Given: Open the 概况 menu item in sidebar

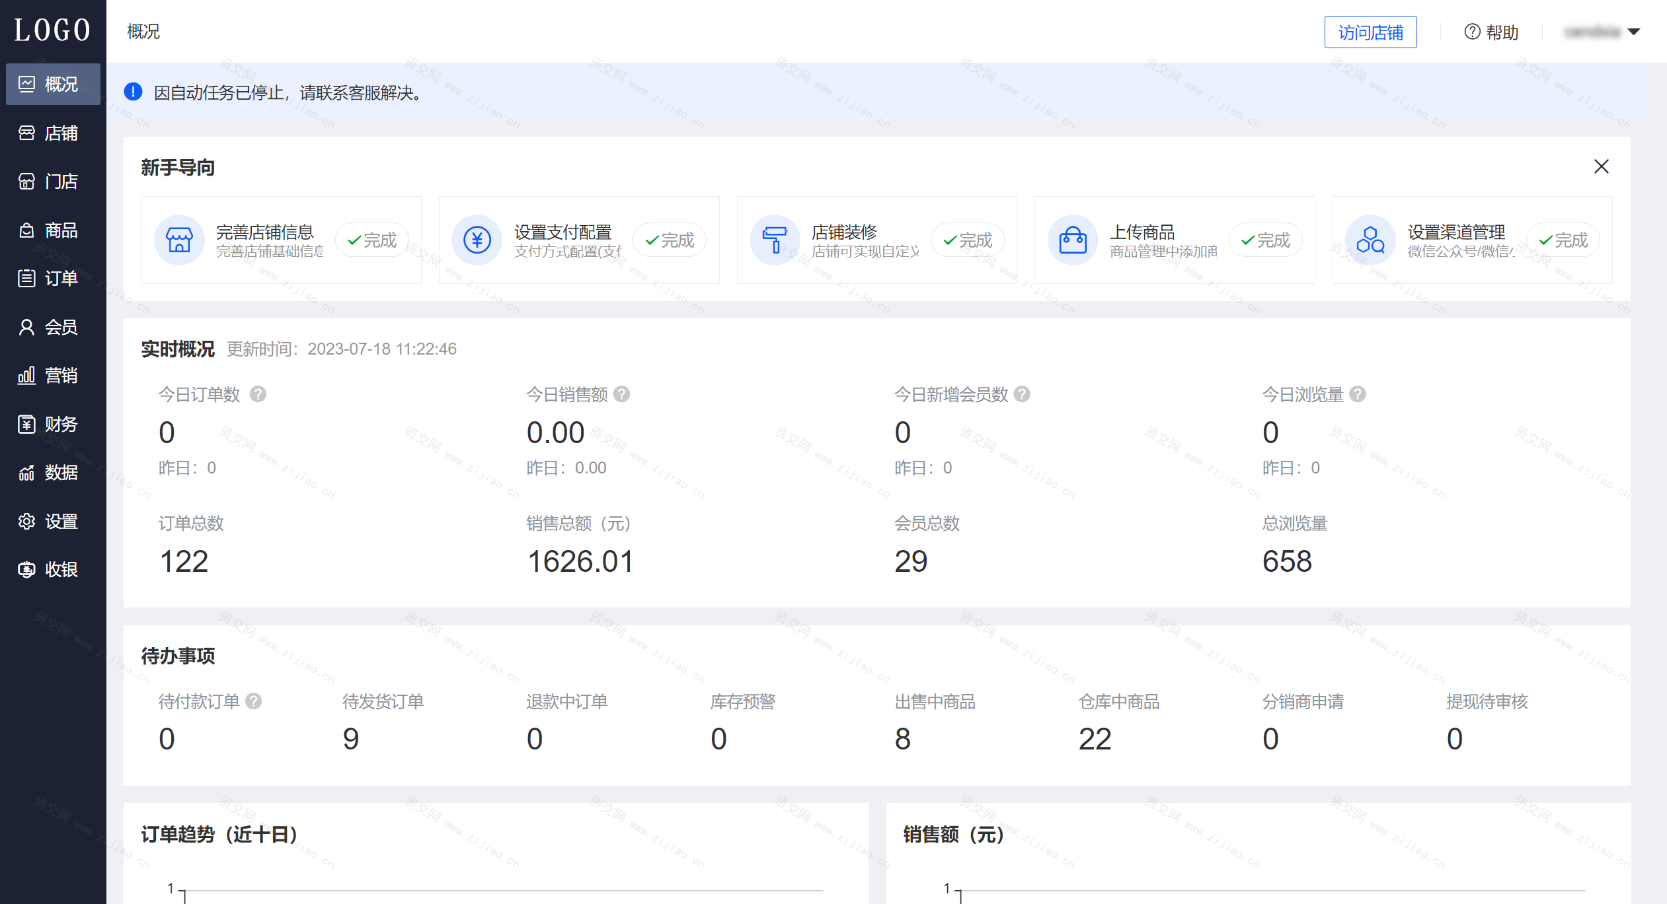Looking at the screenshot, I should (x=53, y=84).
